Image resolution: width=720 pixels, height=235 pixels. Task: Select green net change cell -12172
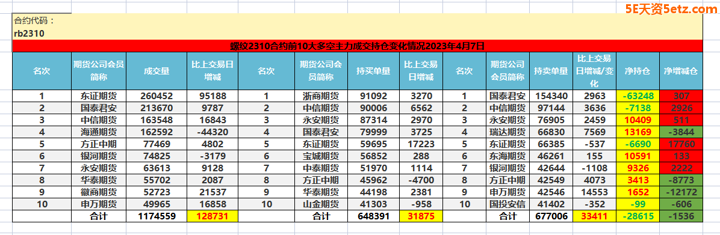pyautogui.click(x=680, y=192)
